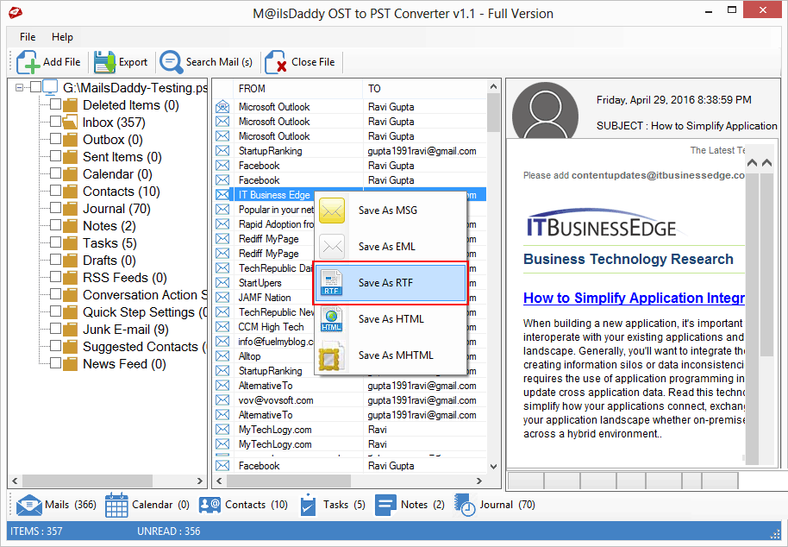788x547 pixels.
Task: Select the News Feed (0) folder
Action: coord(124,364)
